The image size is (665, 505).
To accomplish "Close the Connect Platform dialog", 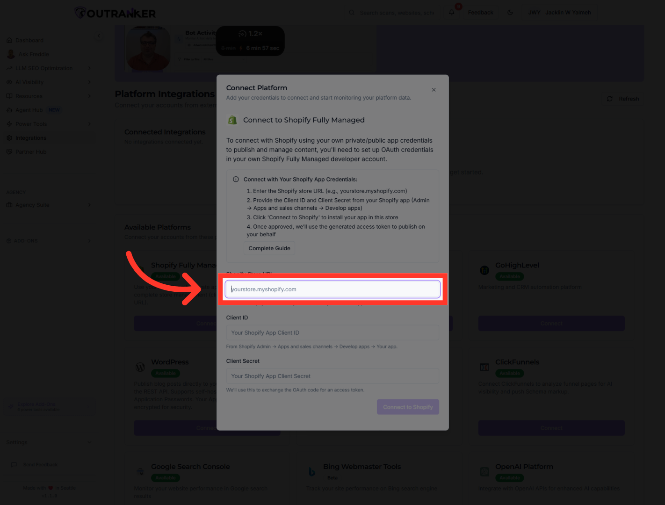I will click(434, 90).
